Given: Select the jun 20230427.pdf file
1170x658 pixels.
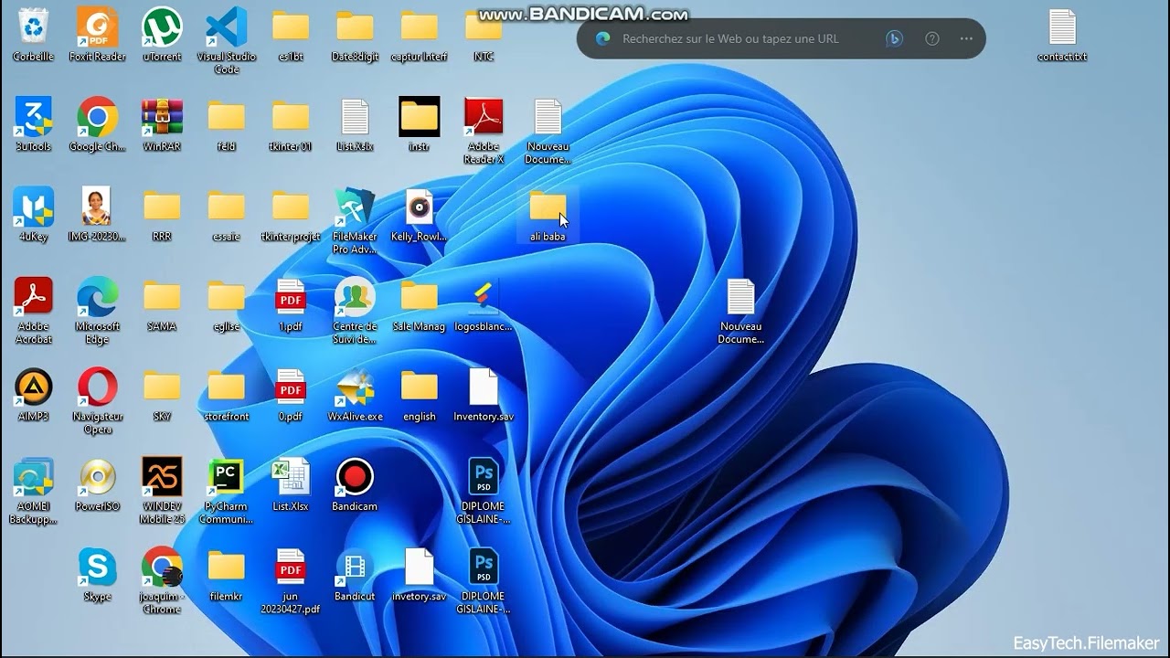Looking at the screenshot, I should click(291, 567).
